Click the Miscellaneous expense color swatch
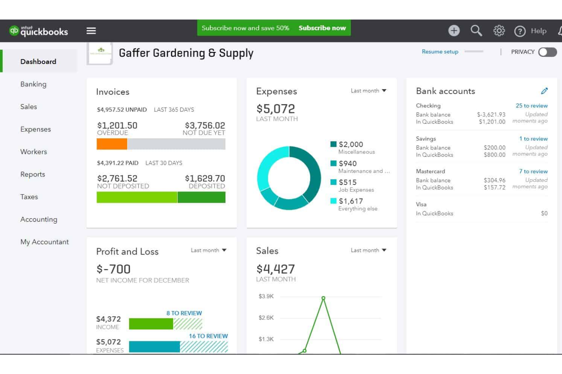The width and height of the screenshot is (562, 374). click(x=333, y=144)
